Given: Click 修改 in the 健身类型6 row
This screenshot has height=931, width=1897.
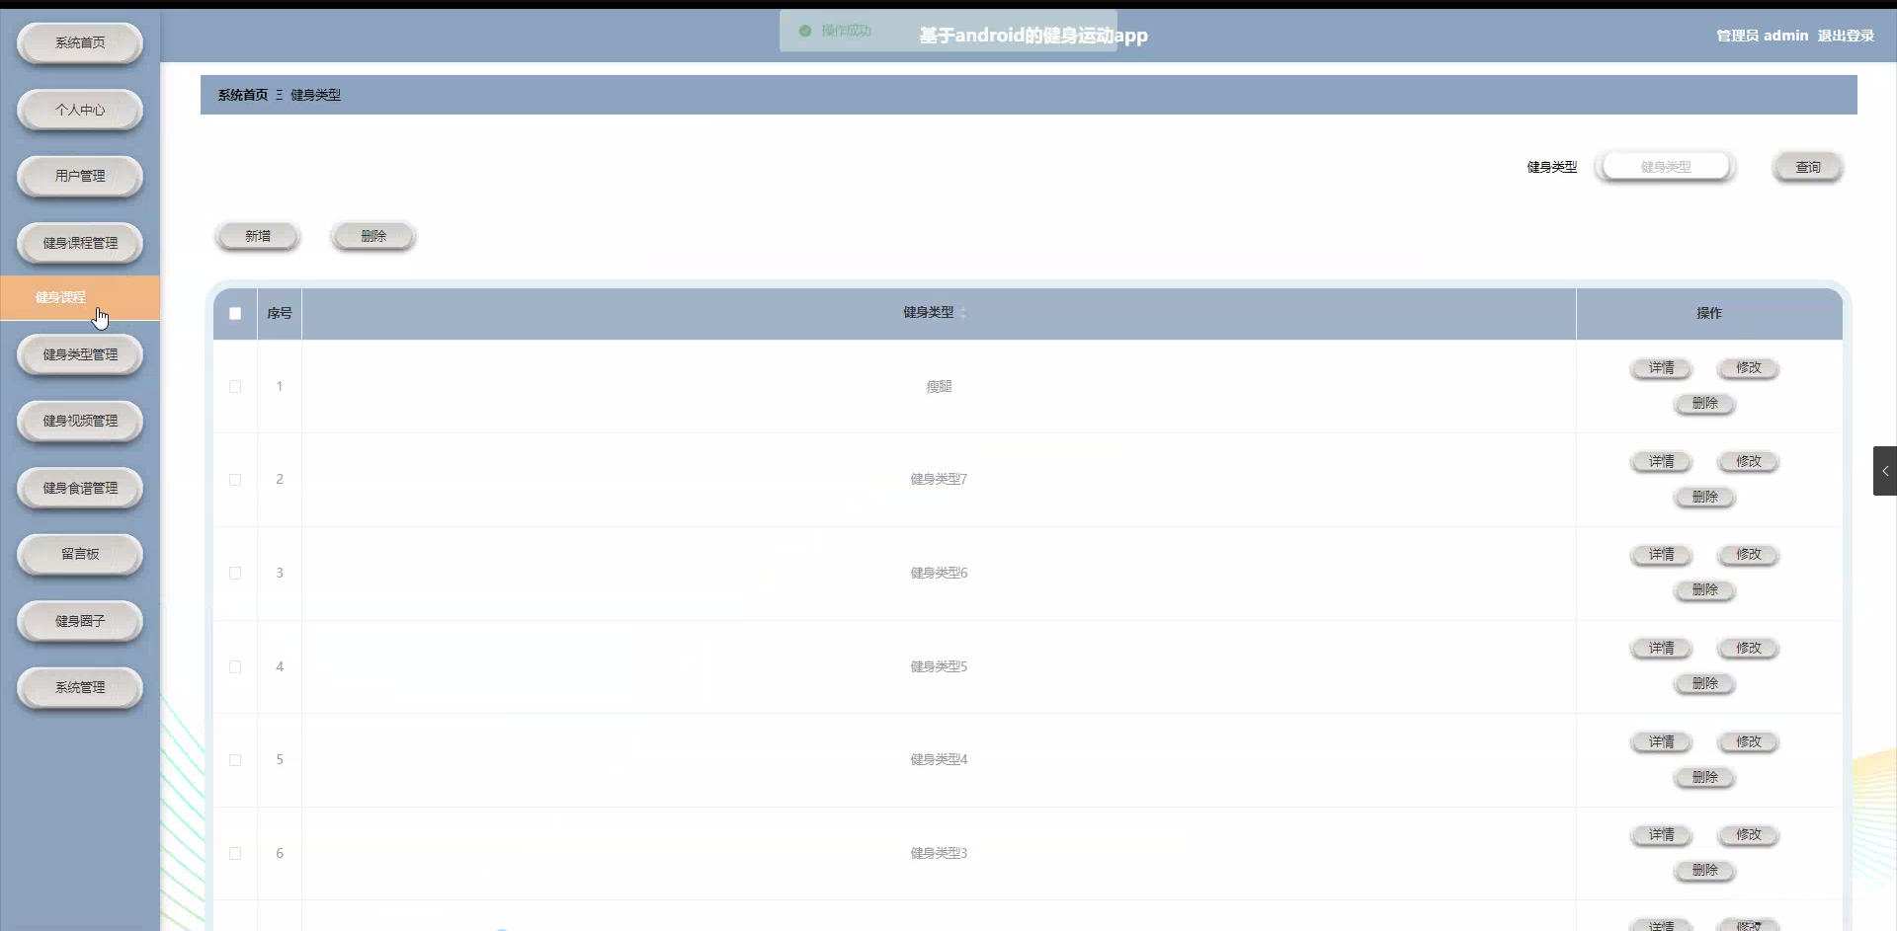Looking at the screenshot, I should [x=1749, y=555].
